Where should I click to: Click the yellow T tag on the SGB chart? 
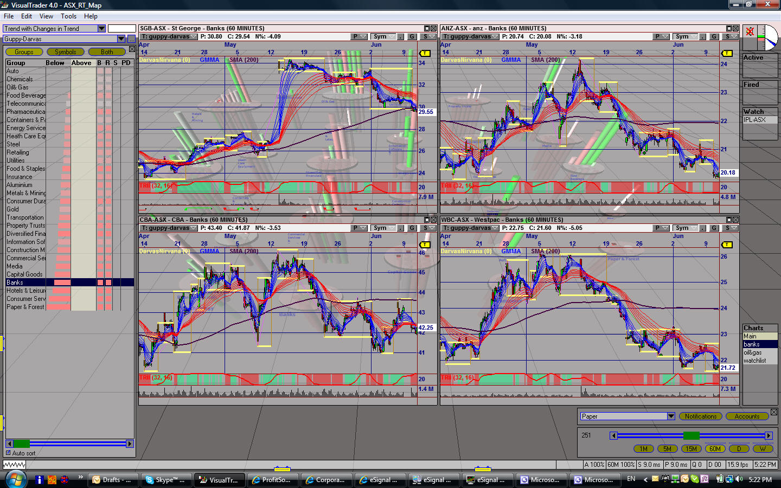pyautogui.click(x=425, y=53)
